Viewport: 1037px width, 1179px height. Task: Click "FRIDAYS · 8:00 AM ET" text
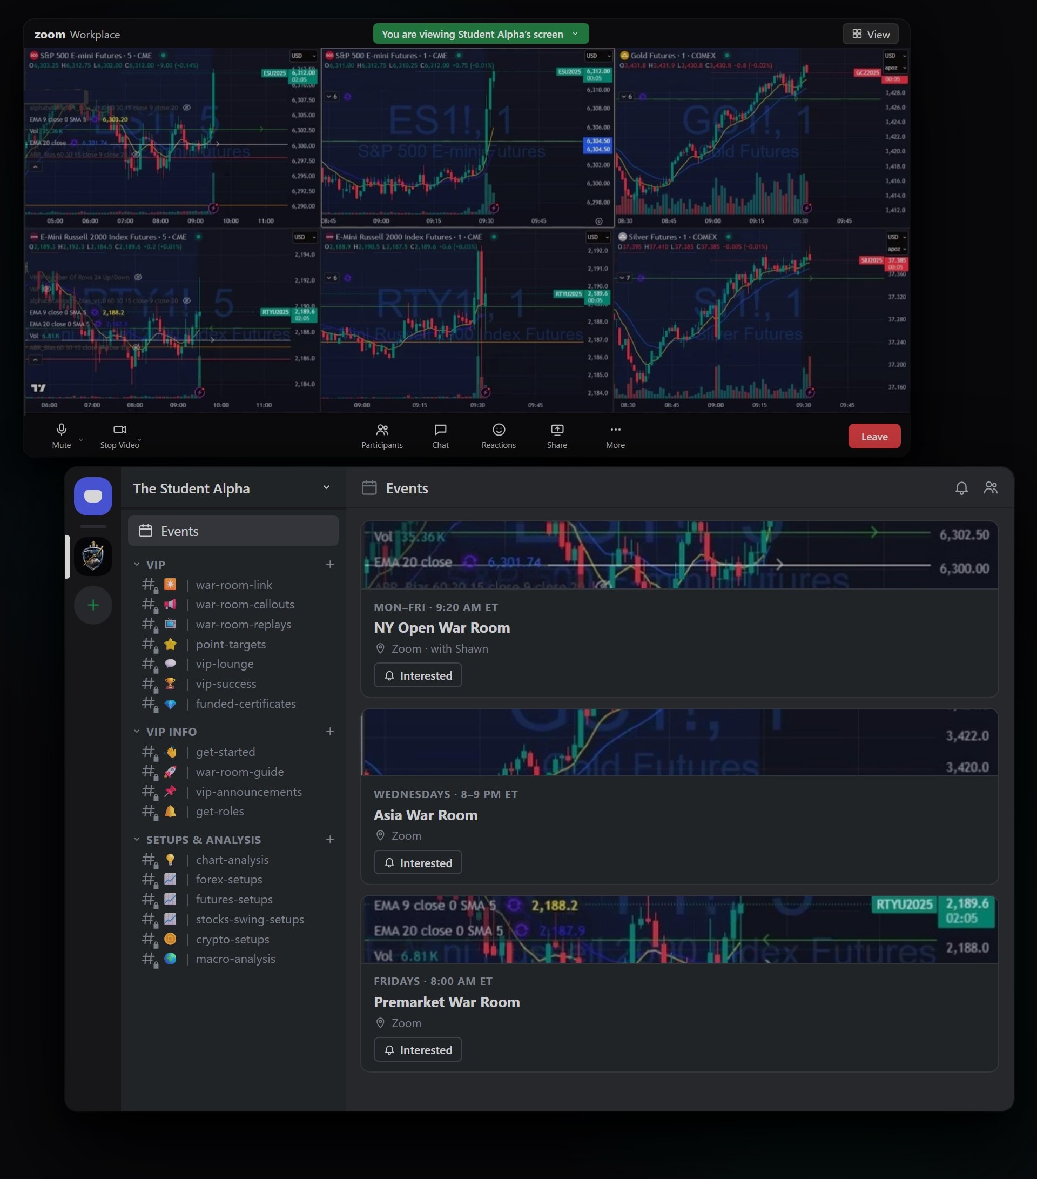433,982
